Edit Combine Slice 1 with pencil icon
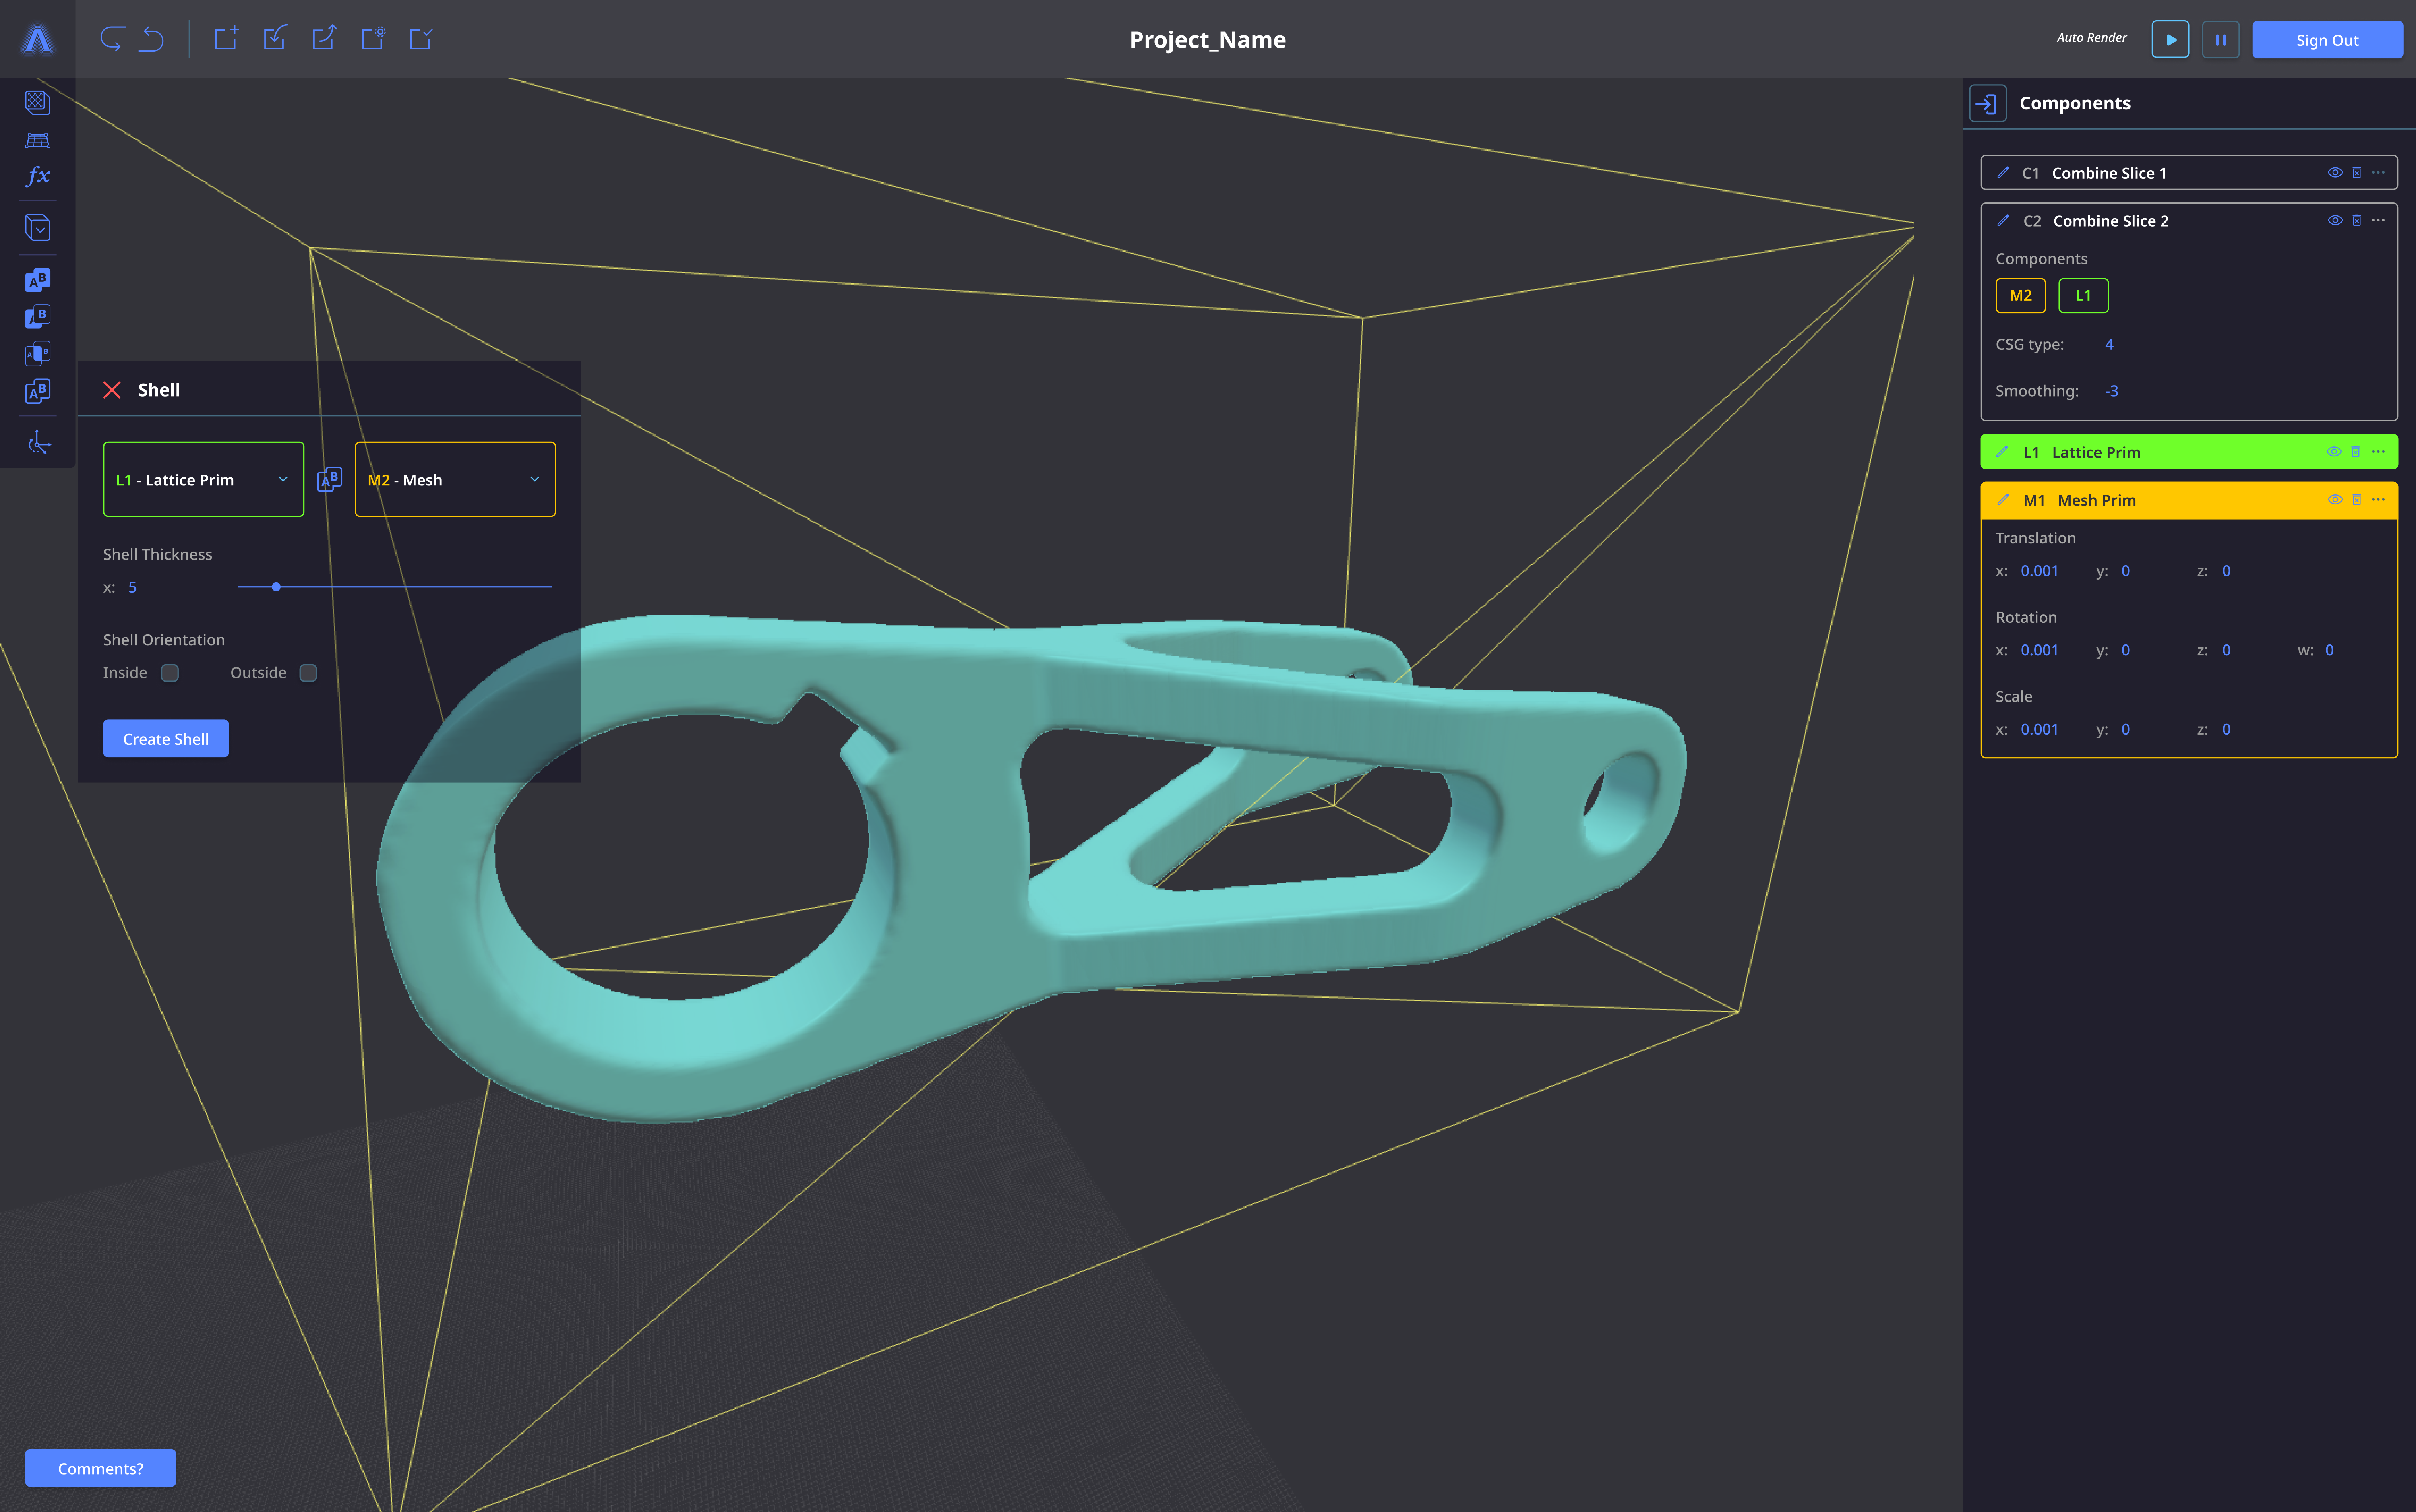The width and height of the screenshot is (2416, 1512). coord(2003,173)
